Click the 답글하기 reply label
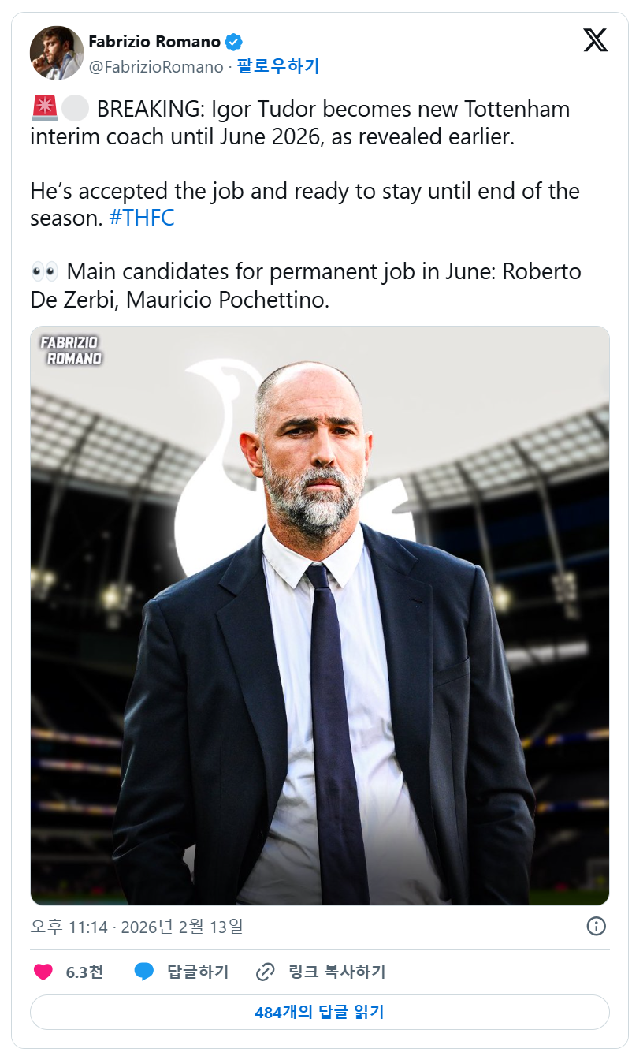Screen dimensions: 632x1056 [x=198, y=972]
